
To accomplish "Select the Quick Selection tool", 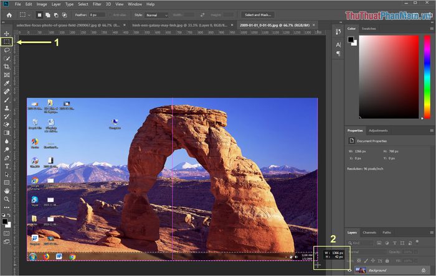I will point(7,58).
